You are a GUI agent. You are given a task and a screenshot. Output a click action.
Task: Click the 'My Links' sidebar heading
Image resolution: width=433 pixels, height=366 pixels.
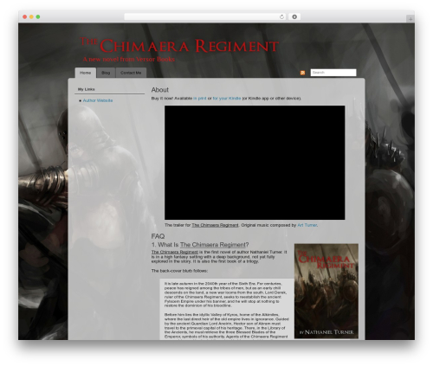point(87,89)
